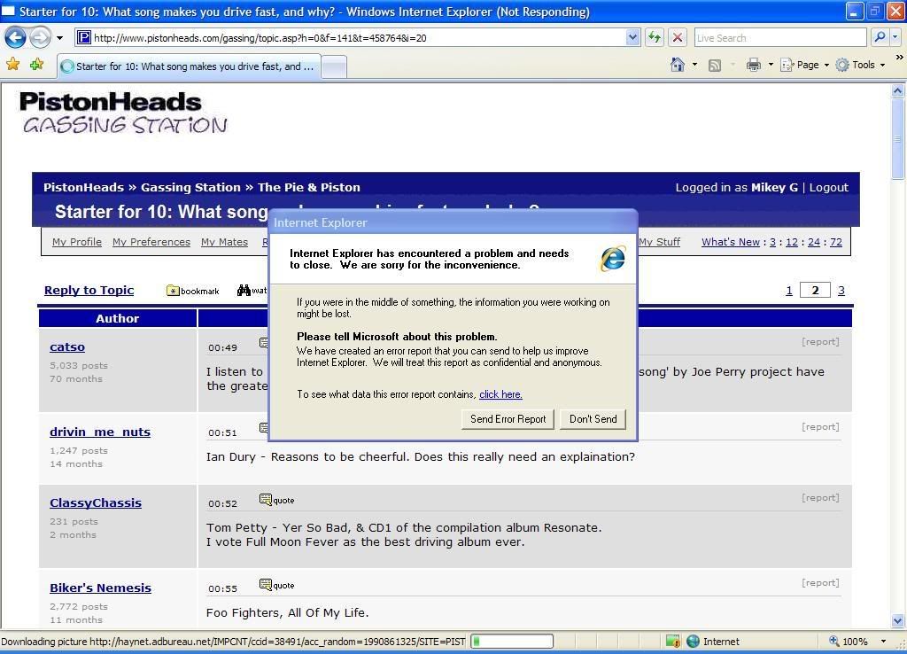
Task: Click the Add to Favorites icon
Action: point(37,65)
